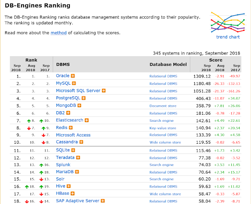The image size is (251, 204).
Task: Open the Splunk link
Action: point(63,165)
